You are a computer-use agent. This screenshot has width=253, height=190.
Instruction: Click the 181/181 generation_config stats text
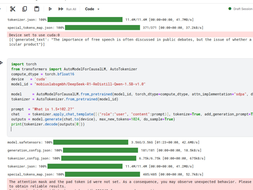pos(171,150)
